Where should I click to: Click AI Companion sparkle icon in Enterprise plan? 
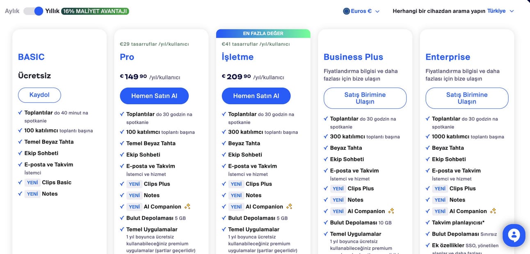coord(493,211)
